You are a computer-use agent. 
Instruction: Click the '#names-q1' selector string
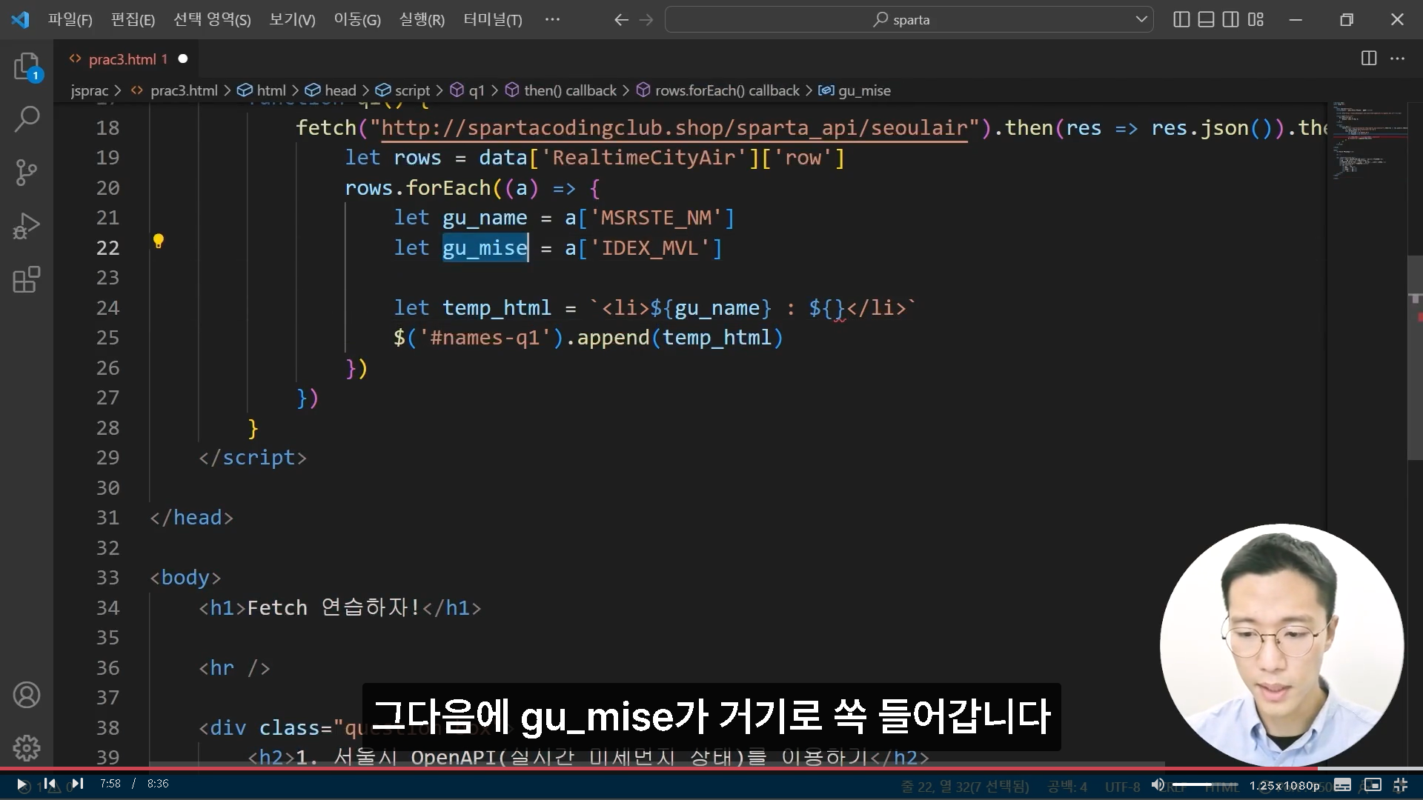(x=485, y=338)
